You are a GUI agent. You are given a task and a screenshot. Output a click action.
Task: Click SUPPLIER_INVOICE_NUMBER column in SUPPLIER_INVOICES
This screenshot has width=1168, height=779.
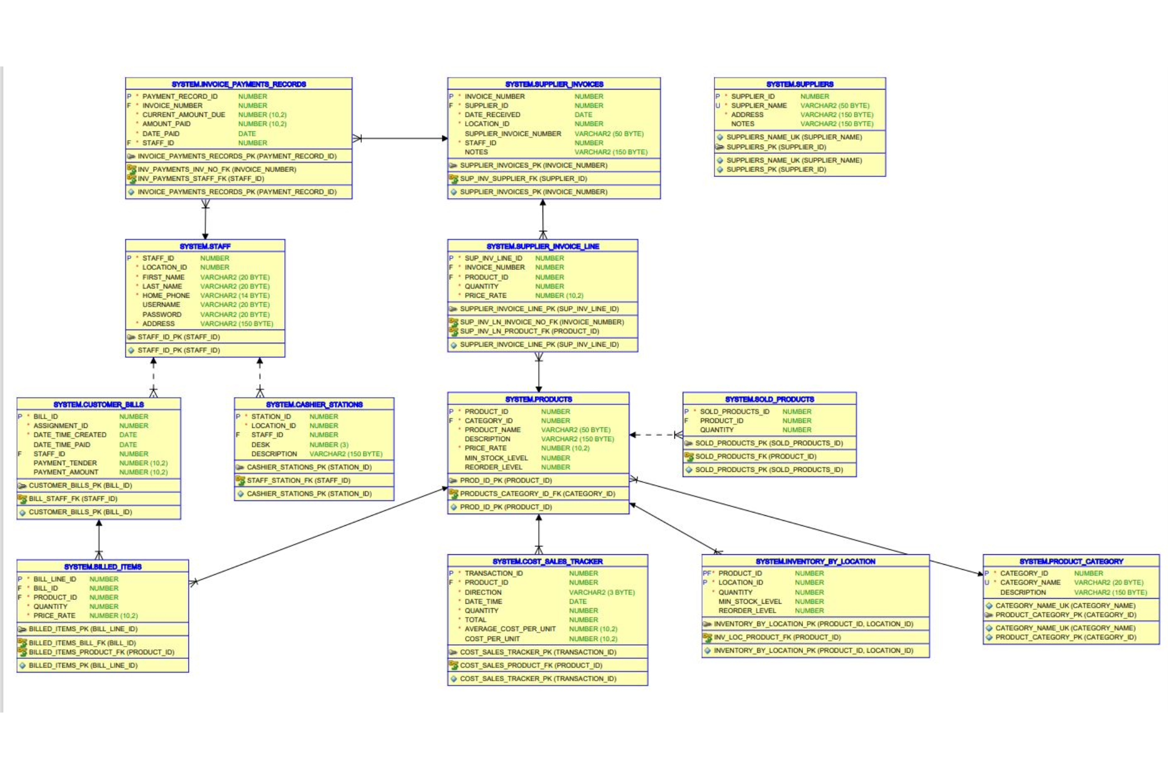512,134
